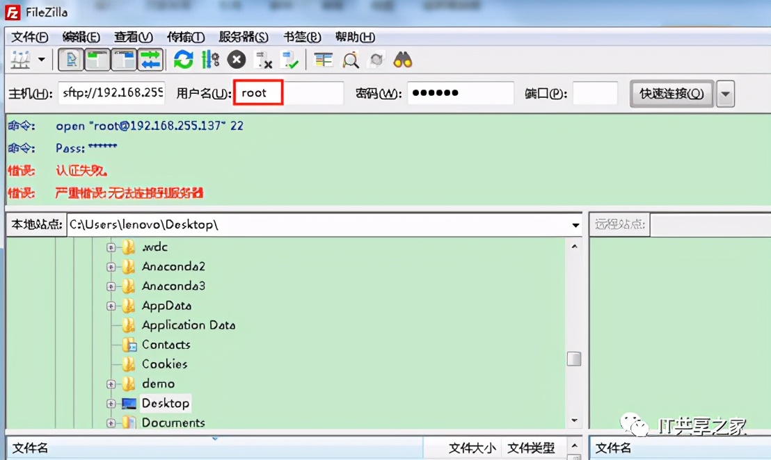Click local tree scrollbar up arrow
Screen dimensions: 771x460
tap(574, 247)
